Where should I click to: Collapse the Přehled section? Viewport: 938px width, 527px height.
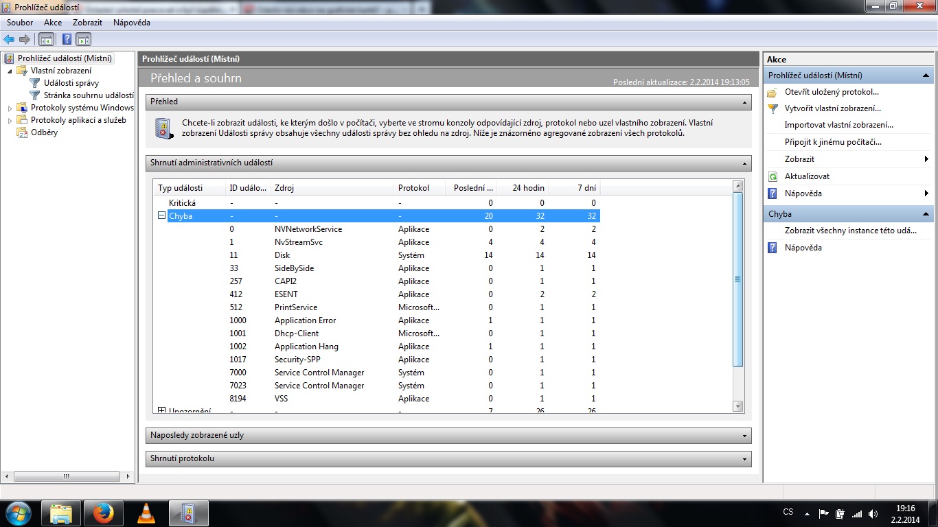click(x=744, y=102)
